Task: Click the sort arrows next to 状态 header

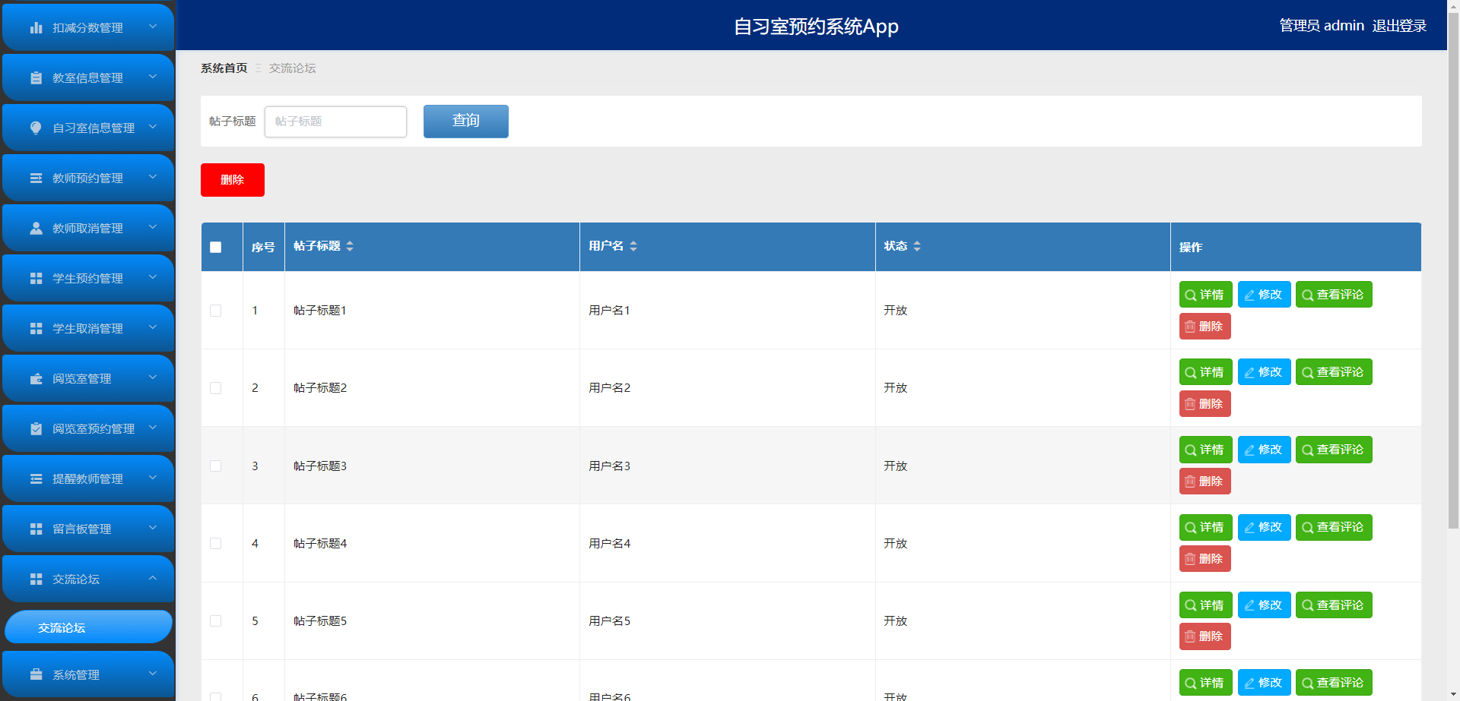Action: coord(917,246)
